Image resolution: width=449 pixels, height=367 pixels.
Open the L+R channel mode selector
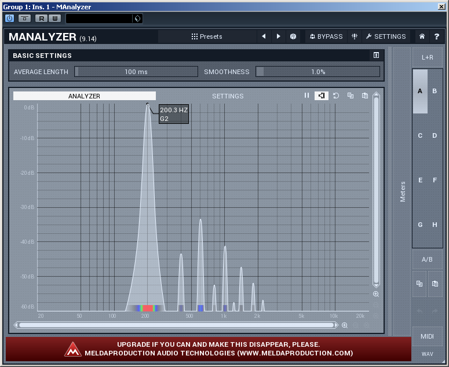click(427, 57)
